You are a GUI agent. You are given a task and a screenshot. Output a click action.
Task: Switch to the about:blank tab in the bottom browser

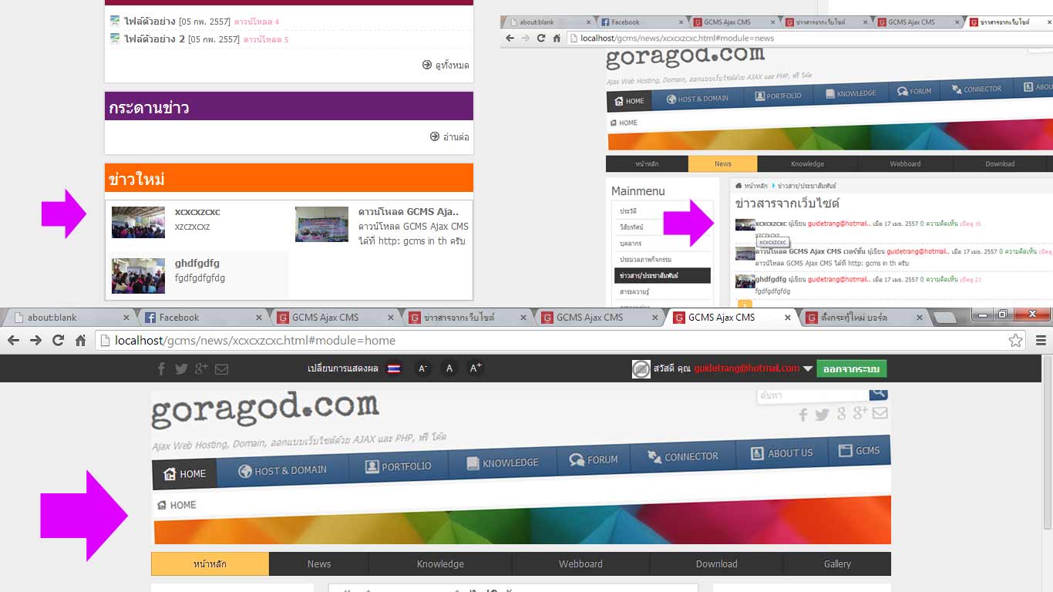pyautogui.click(x=70, y=318)
